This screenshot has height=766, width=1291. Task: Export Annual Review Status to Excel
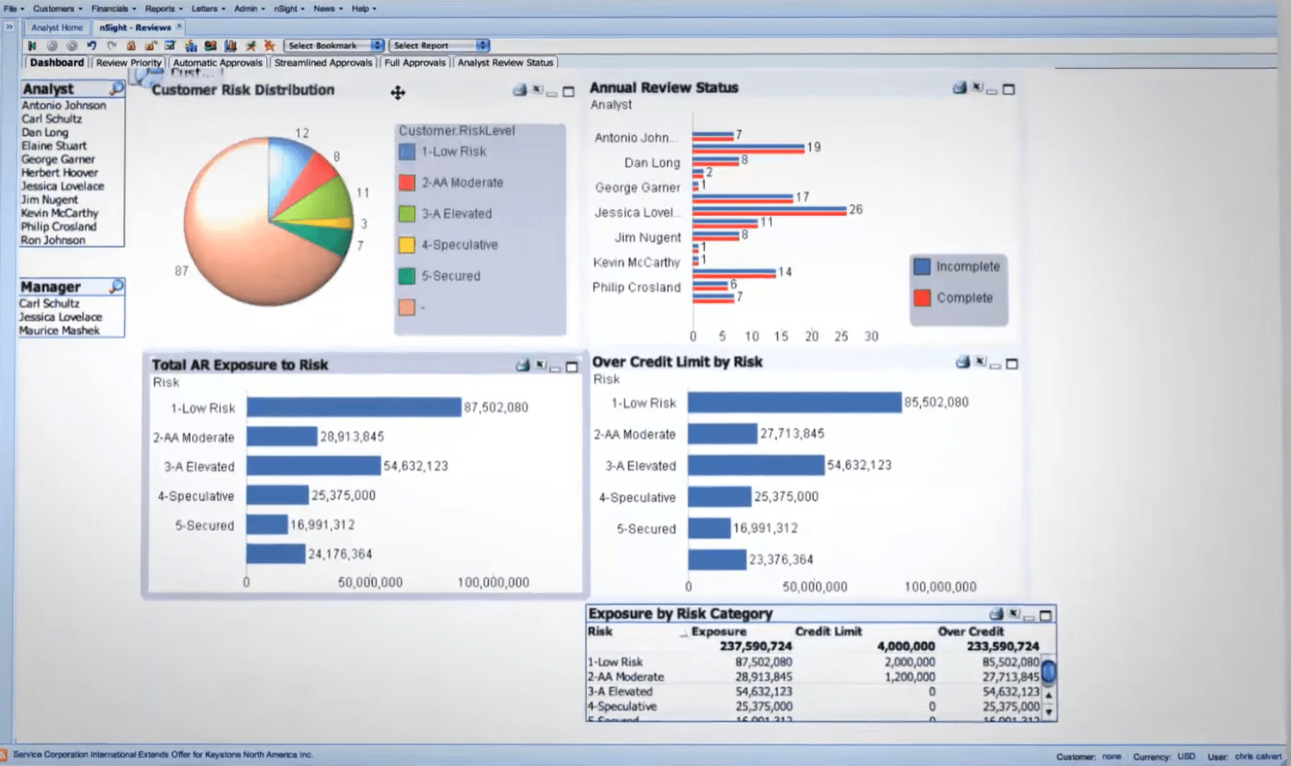pyautogui.click(x=977, y=88)
